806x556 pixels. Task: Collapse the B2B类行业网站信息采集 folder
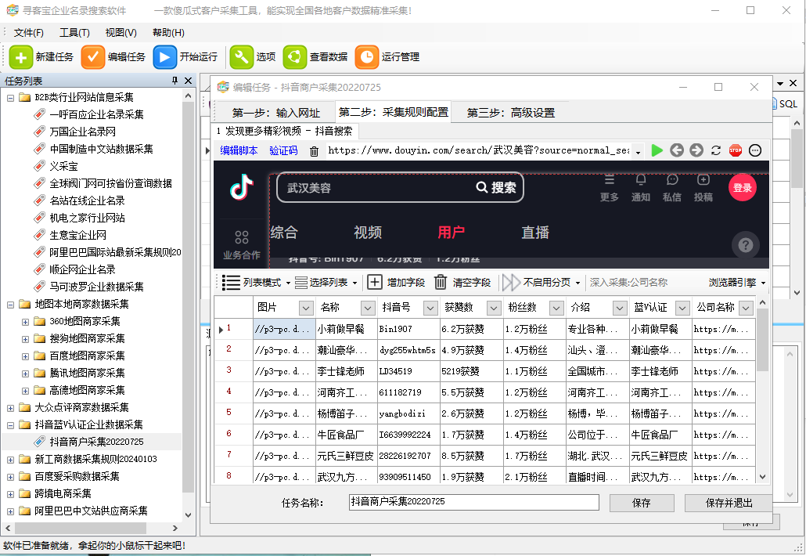click(11, 97)
